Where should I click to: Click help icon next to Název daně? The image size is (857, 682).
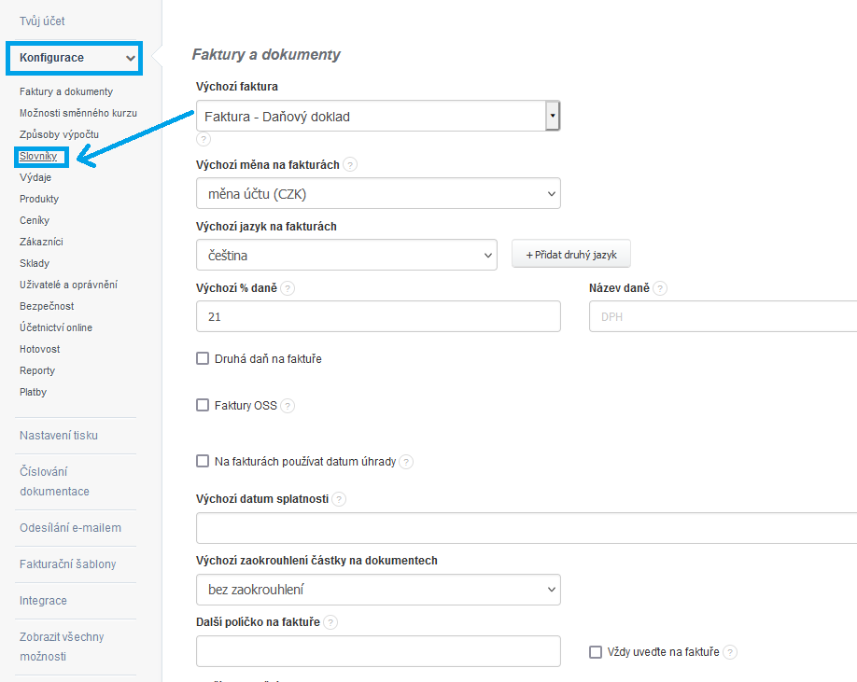[660, 288]
